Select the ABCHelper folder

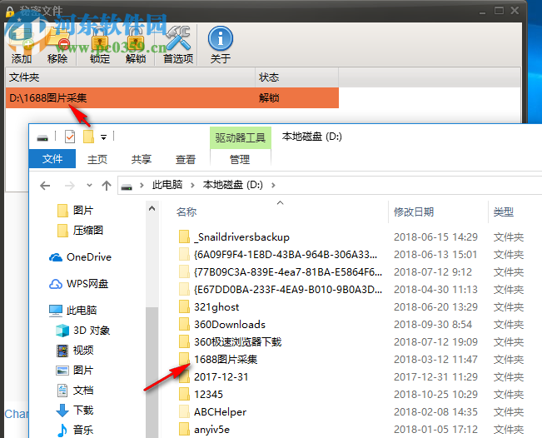pos(213,411)
